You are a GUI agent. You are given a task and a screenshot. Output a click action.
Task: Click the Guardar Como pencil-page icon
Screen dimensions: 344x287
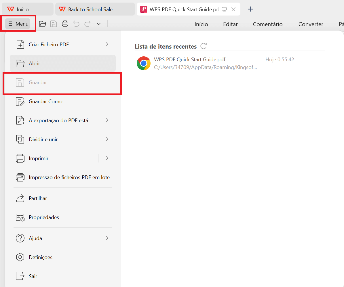[20, 102]
